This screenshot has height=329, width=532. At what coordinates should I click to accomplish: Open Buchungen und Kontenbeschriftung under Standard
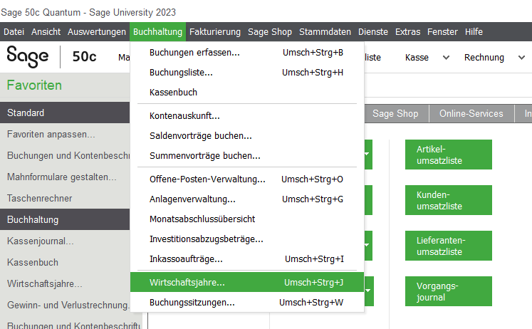[x=68, y=156]
